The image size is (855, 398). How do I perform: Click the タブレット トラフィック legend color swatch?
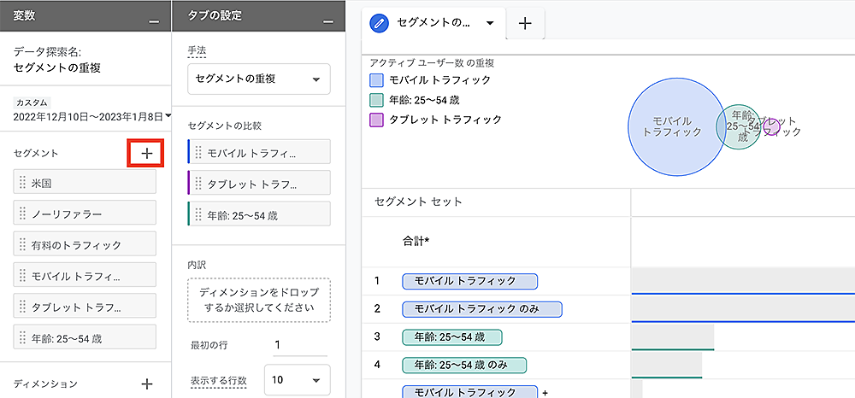(x=376, y=120)
